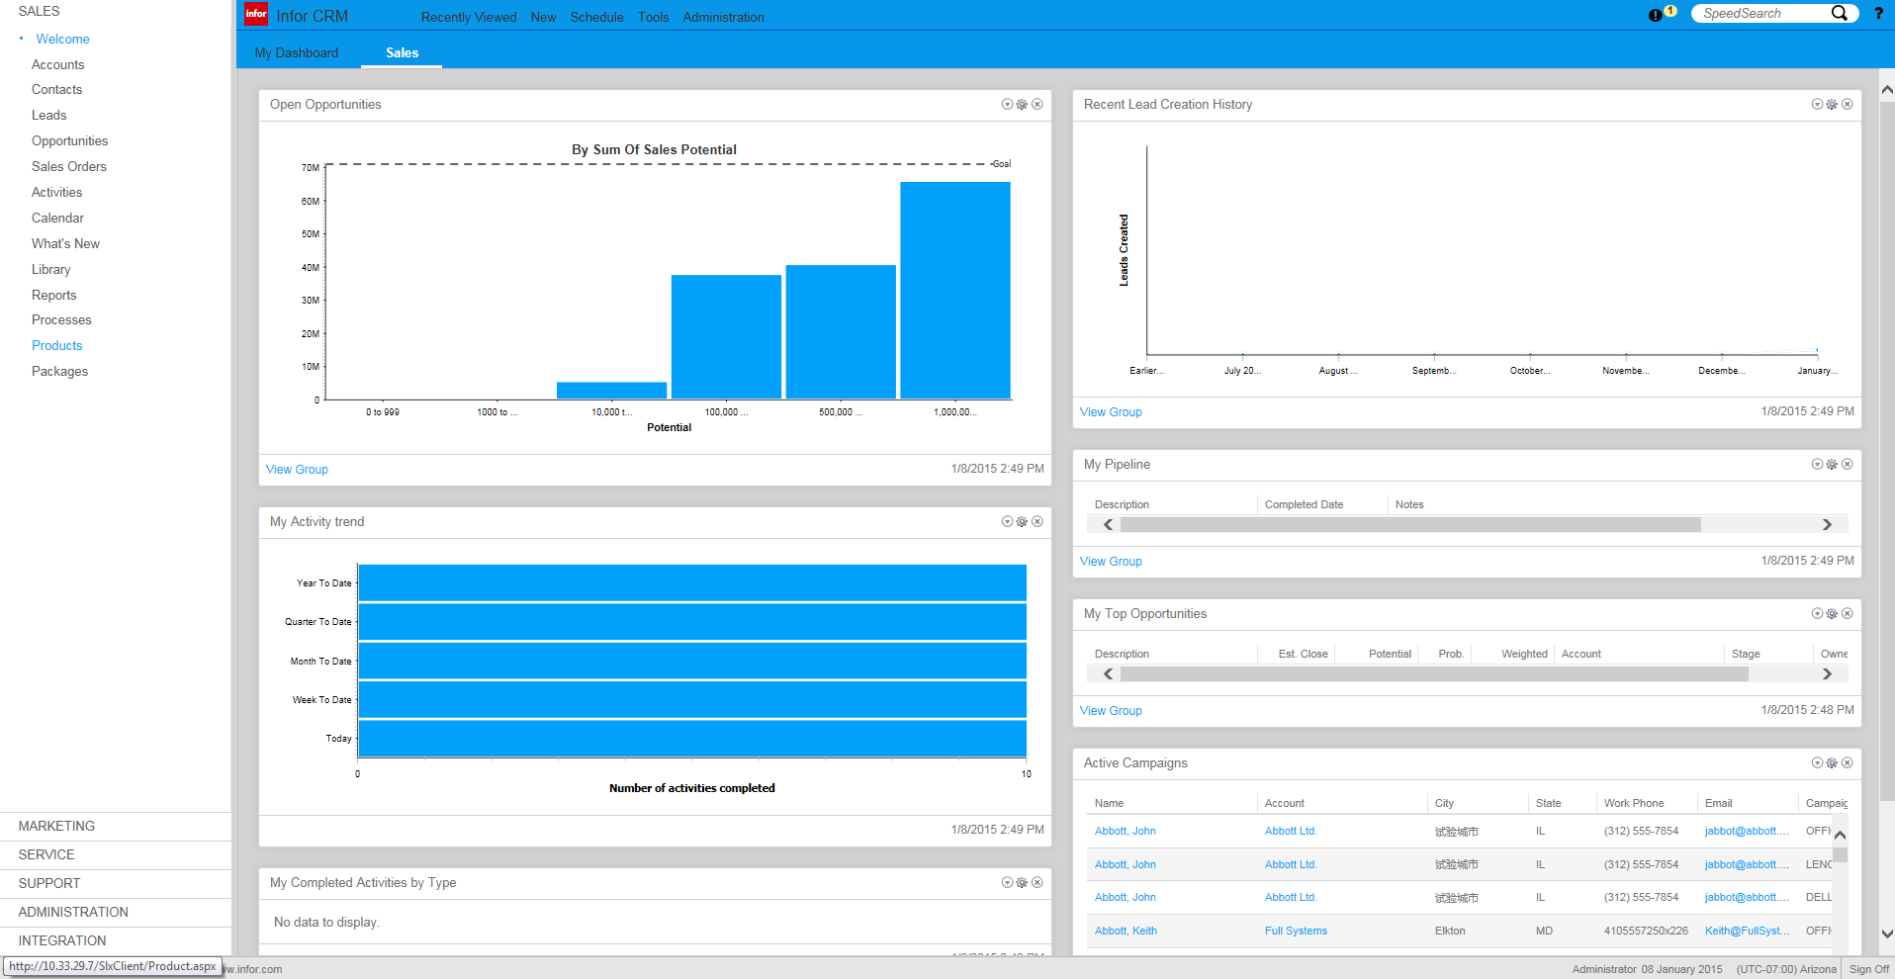Close the My Activity trend widget
The width and height of the screenshot is (1895, 979).
pos(1037,522)
